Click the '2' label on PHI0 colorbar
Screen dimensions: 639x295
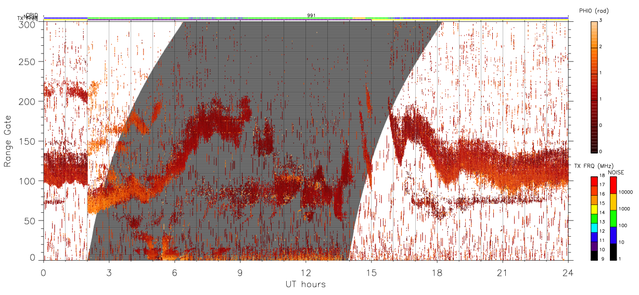coord(600,47)
